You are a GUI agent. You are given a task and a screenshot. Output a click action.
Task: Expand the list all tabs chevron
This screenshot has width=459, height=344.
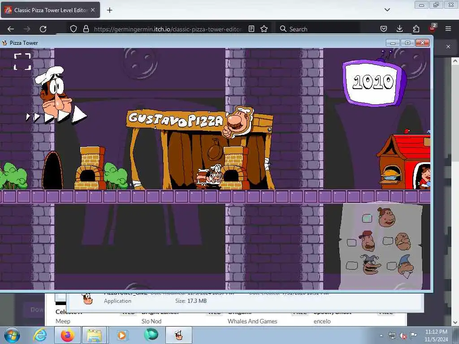point(387,10)
